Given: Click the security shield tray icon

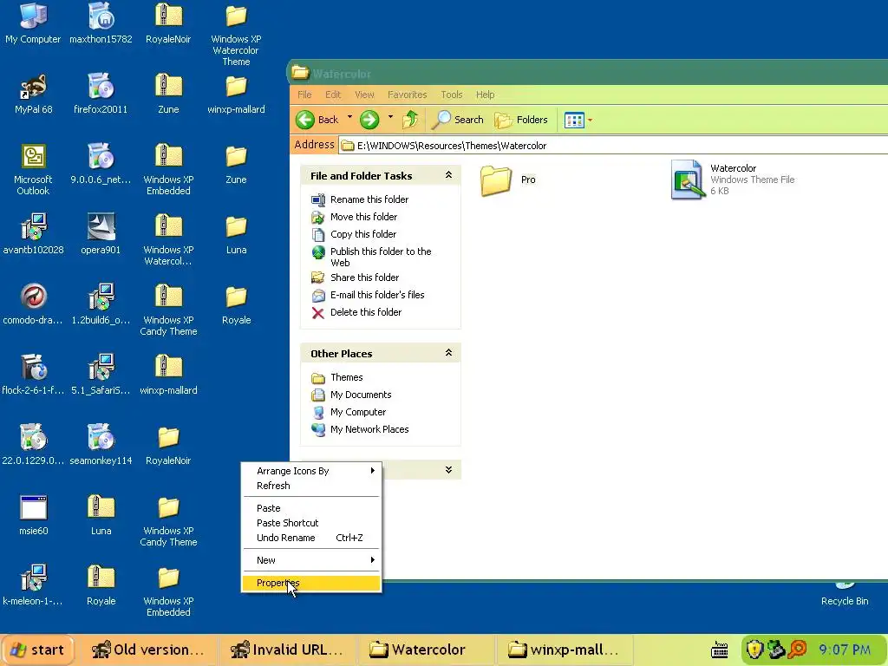Looking at the screenshot, I should 755,650.
